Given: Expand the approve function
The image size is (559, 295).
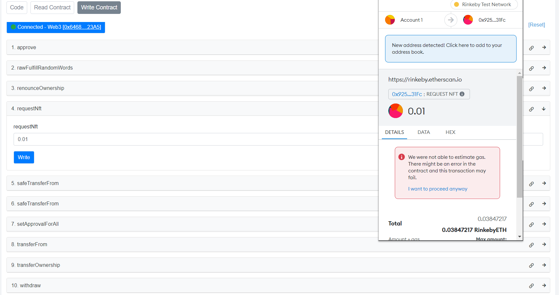Looking at the screenshot, I should pos(544,47).
